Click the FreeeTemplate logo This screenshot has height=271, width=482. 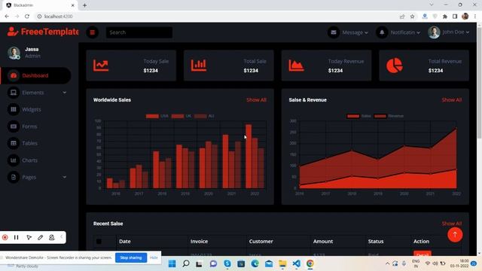(x=43, y=32)
